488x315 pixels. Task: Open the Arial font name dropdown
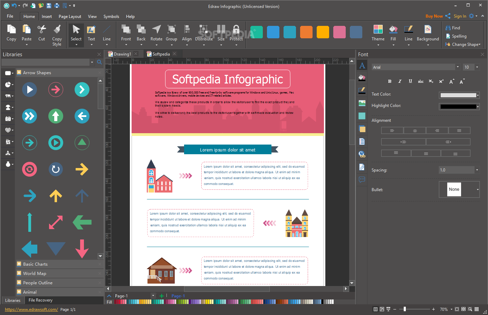coord(458,67)
